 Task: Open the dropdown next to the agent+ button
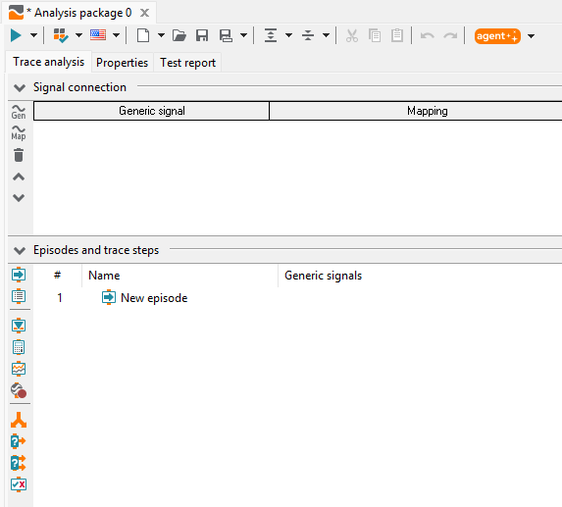coord(532,36)
